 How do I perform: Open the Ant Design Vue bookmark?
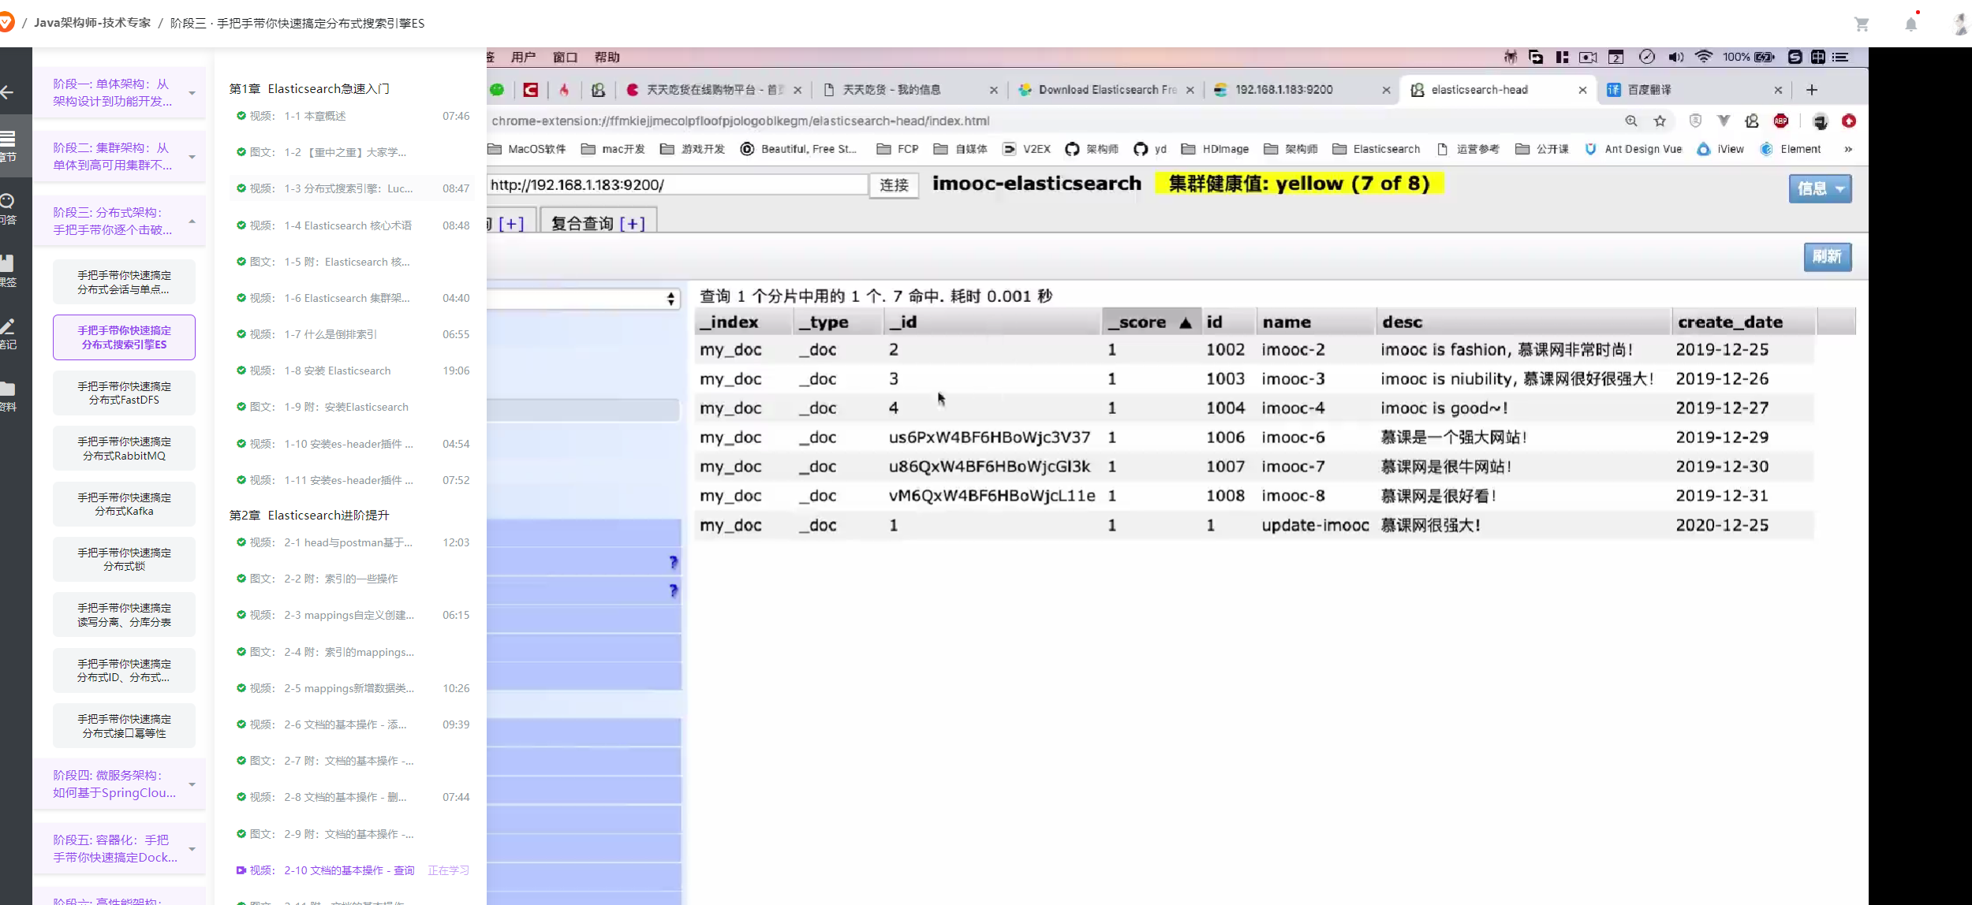click(x=1634, y=149)
